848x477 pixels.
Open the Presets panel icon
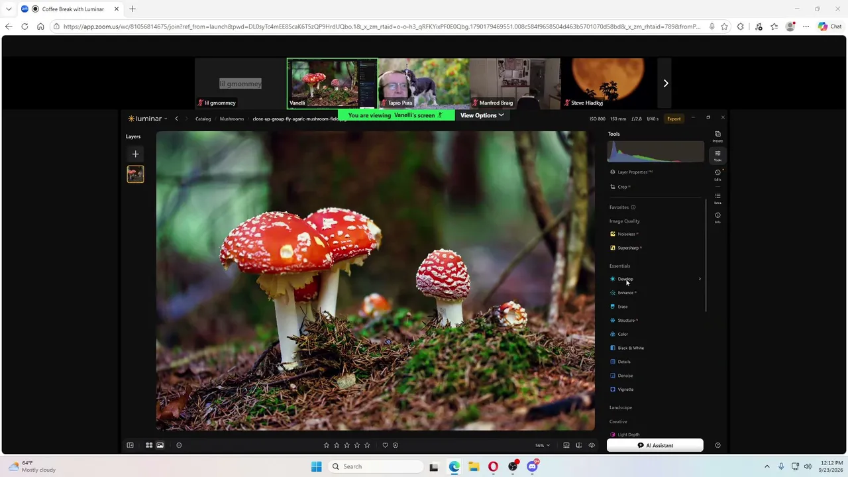pos(717,136)
